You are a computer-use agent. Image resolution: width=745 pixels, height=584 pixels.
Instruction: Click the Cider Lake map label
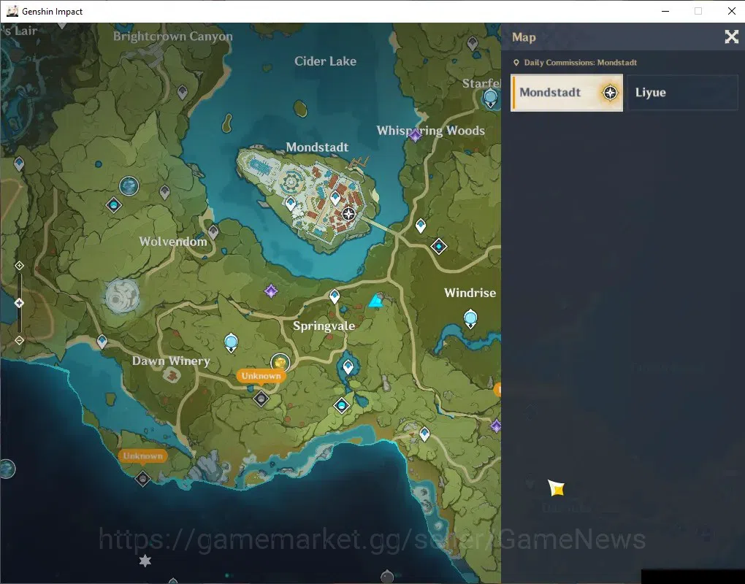[x=326, y=61]
